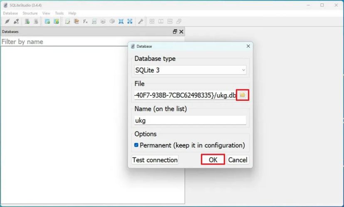The image size is (344, 207).
Task: Uncheck Permanent keep it in configuration
Action: (x=136, y=145)
